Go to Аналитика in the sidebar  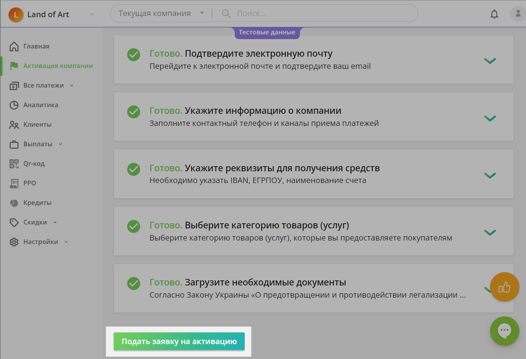[40, 105]
